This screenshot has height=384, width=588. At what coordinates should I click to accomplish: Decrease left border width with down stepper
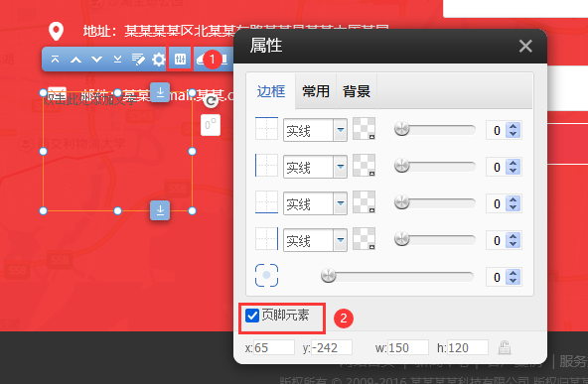tap(513, 171)
